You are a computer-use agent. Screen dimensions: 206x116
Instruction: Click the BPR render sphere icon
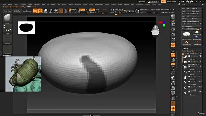click(x=173, y=17)
